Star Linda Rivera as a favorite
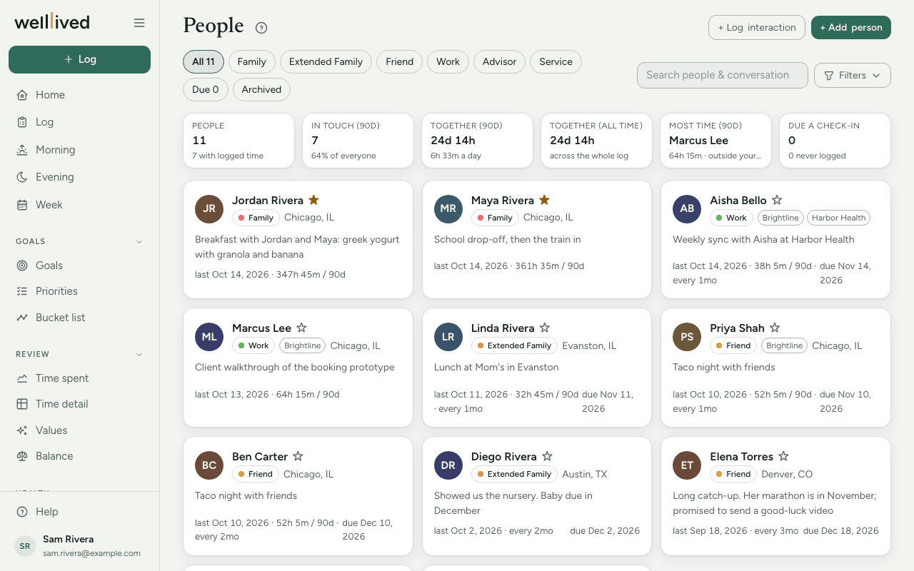The width and height of the screenshot is (914, 571). (x=545, y=328)
